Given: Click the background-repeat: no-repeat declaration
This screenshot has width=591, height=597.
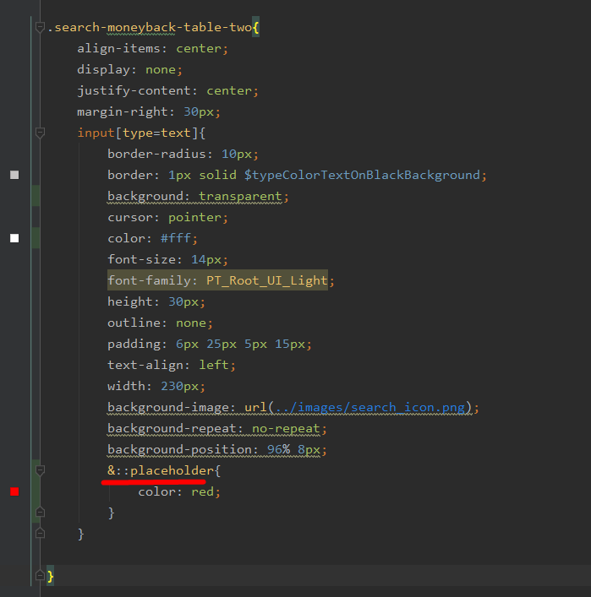Looking at the screenshot, I should 217,429.
